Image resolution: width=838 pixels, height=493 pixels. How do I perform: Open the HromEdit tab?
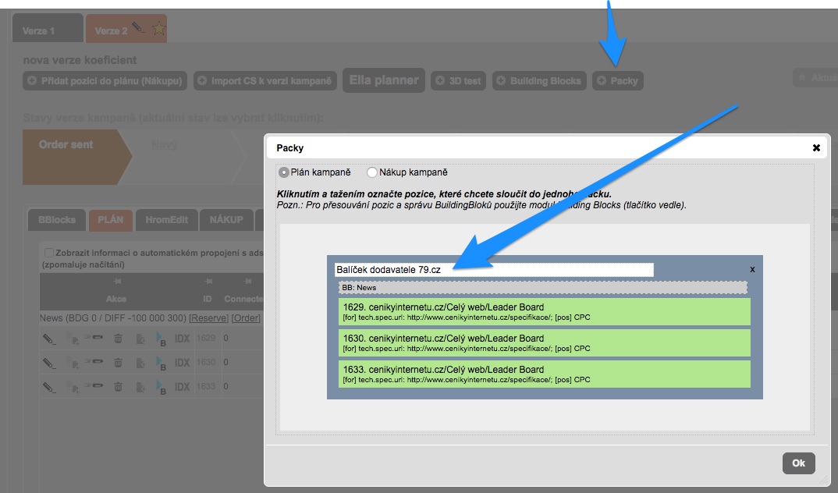click(x=166, y=220)
